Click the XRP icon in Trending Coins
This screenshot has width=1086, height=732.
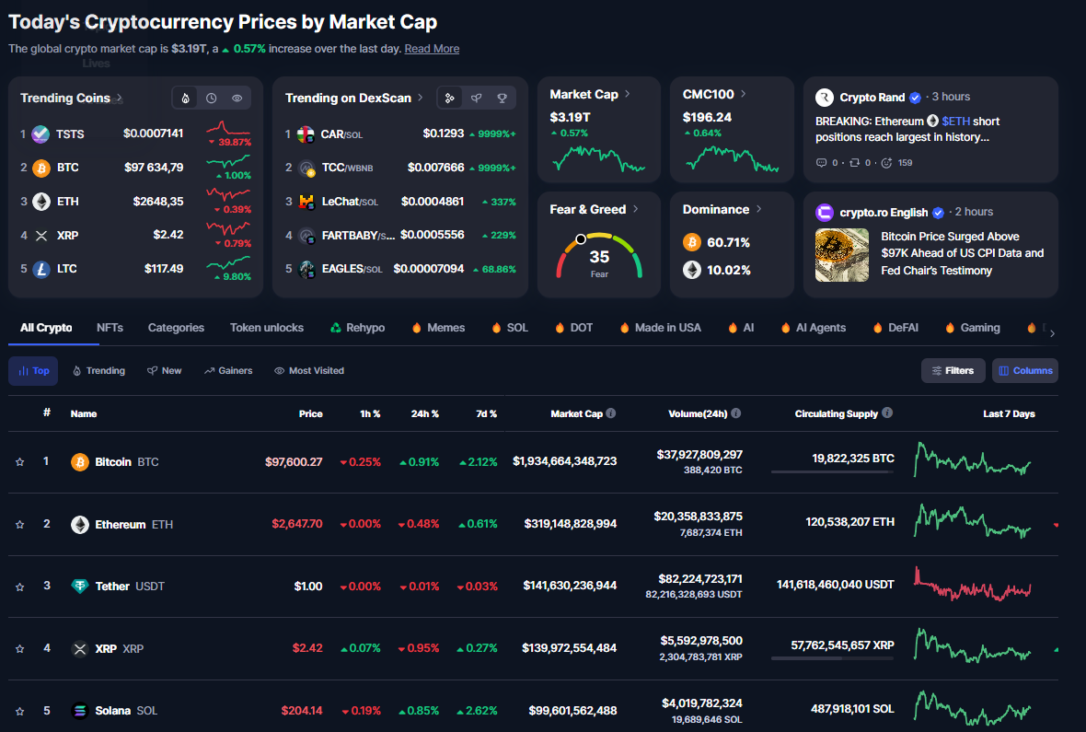click(x=41, y=236)
